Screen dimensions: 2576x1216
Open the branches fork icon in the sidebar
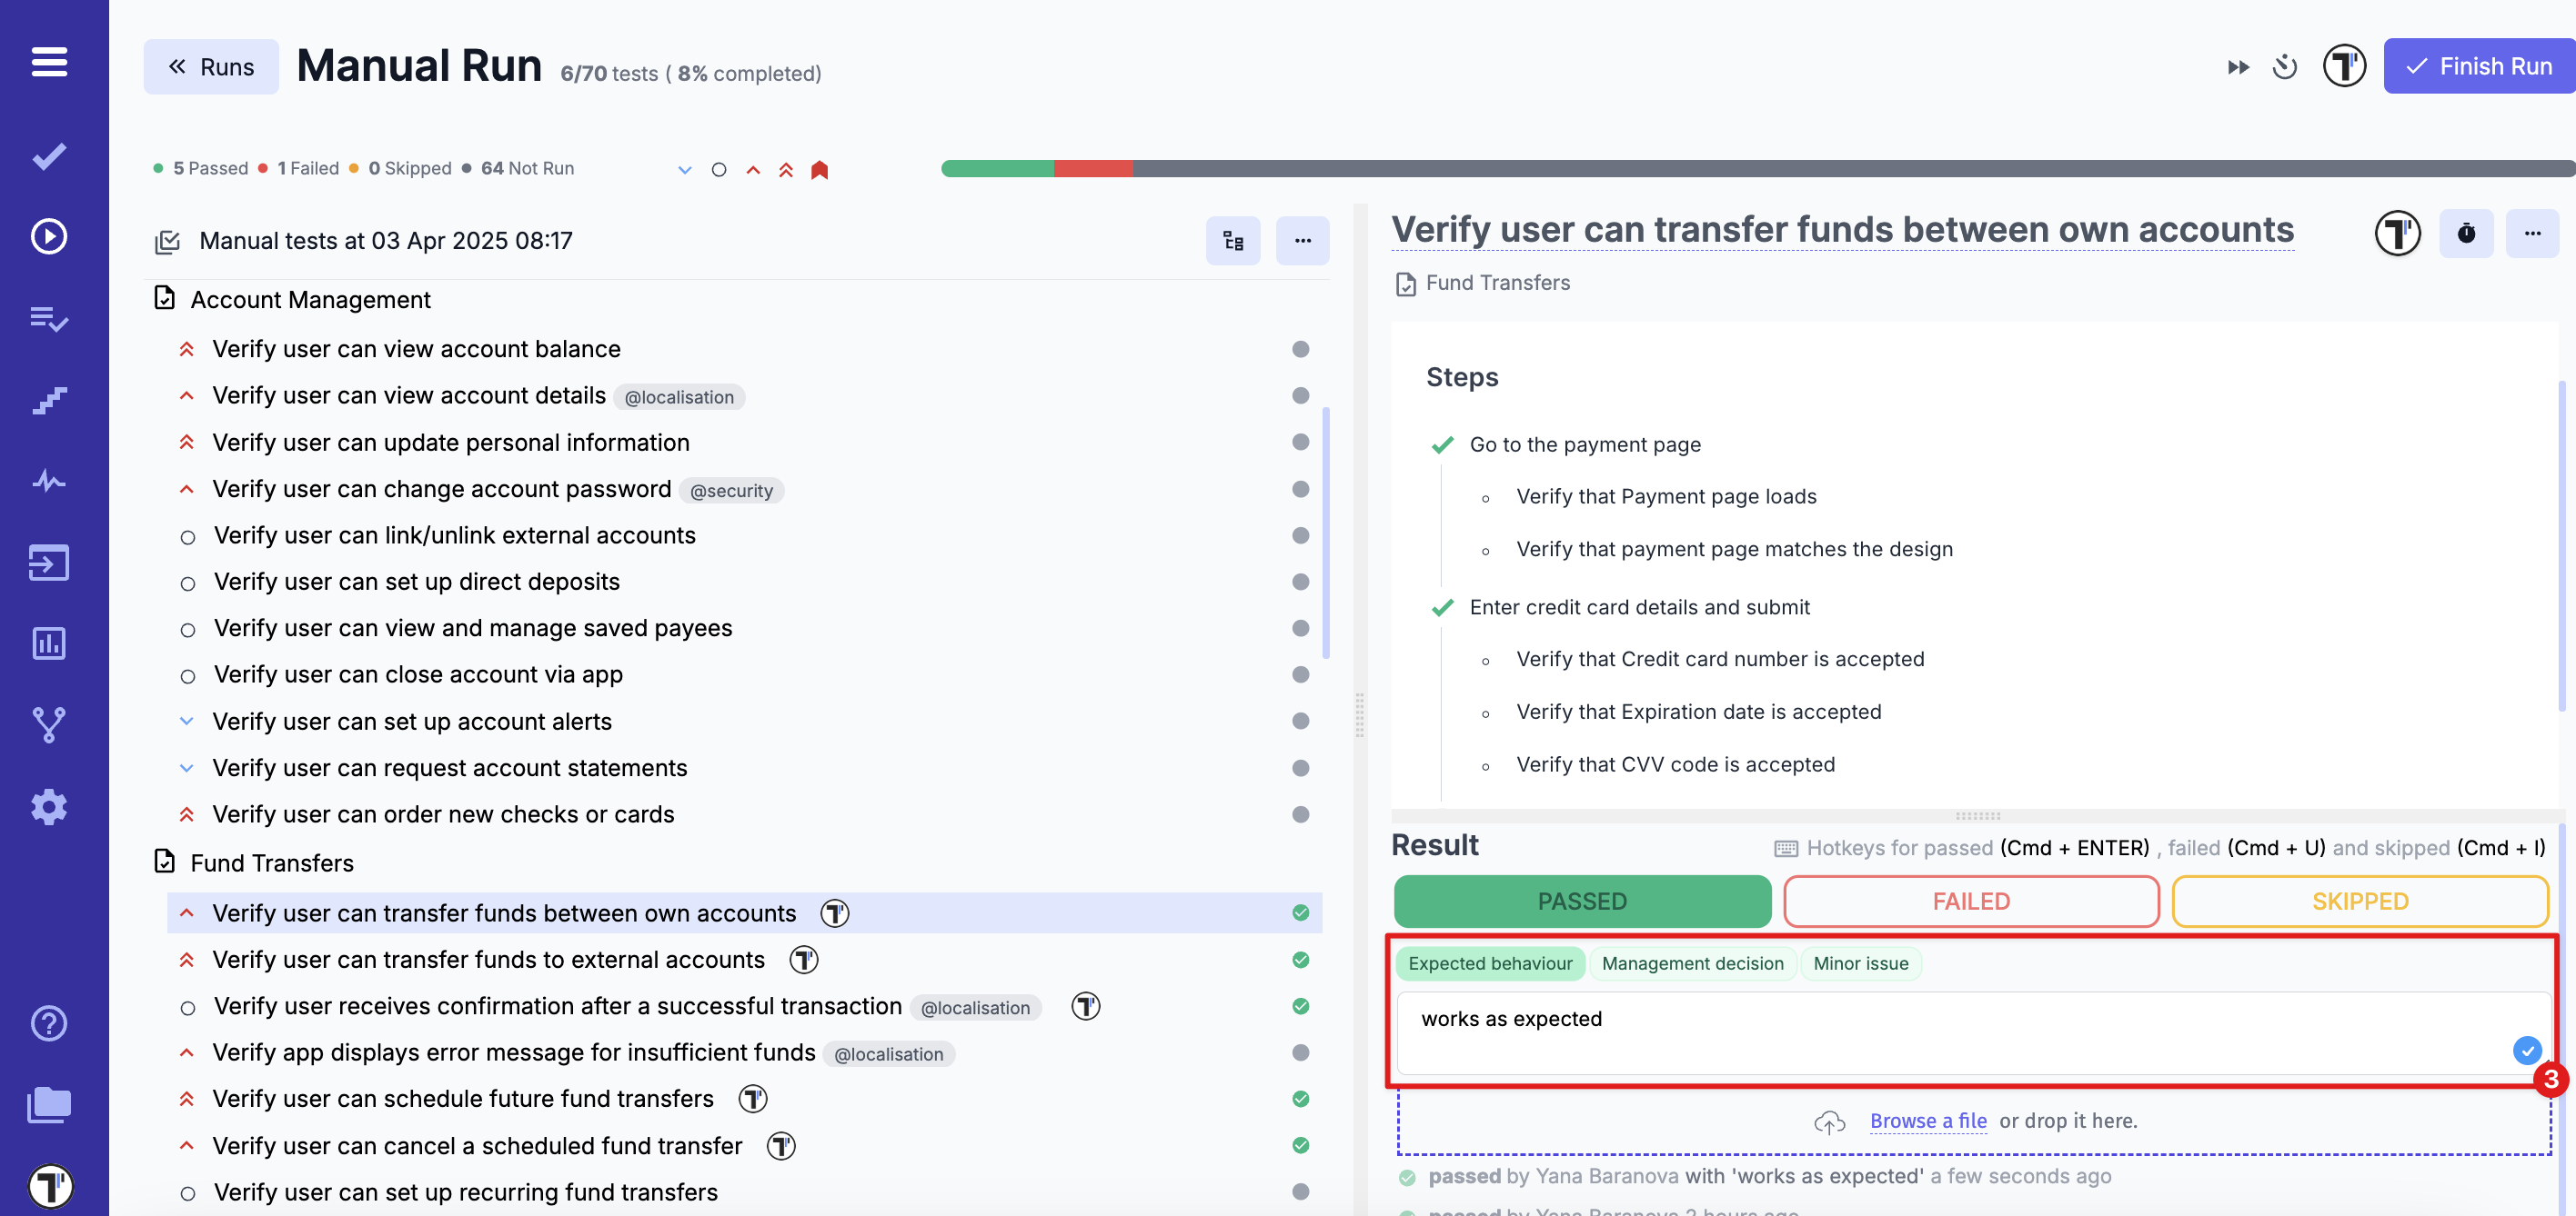[x=49, y=725]
